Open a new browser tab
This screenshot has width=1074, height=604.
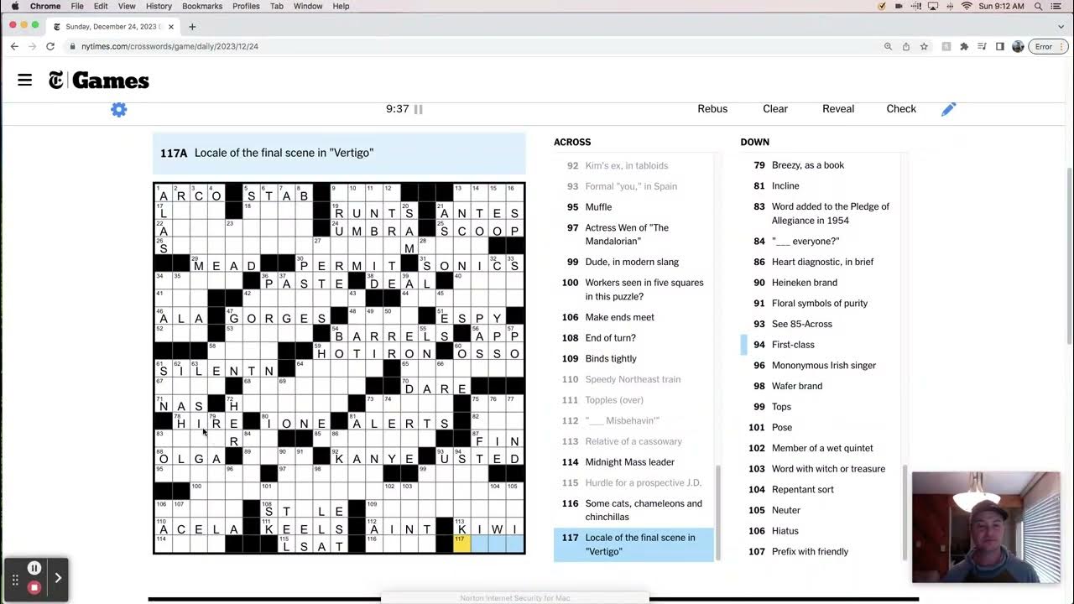(192, 27)
